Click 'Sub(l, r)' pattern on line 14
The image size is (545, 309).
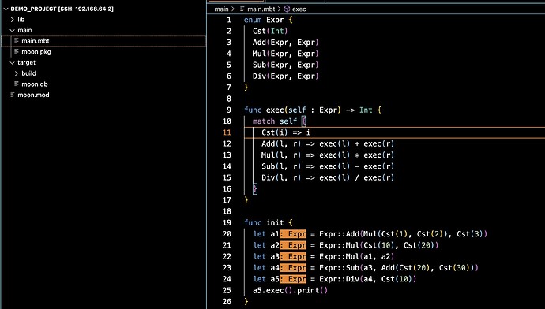click(x=281, y=166)
